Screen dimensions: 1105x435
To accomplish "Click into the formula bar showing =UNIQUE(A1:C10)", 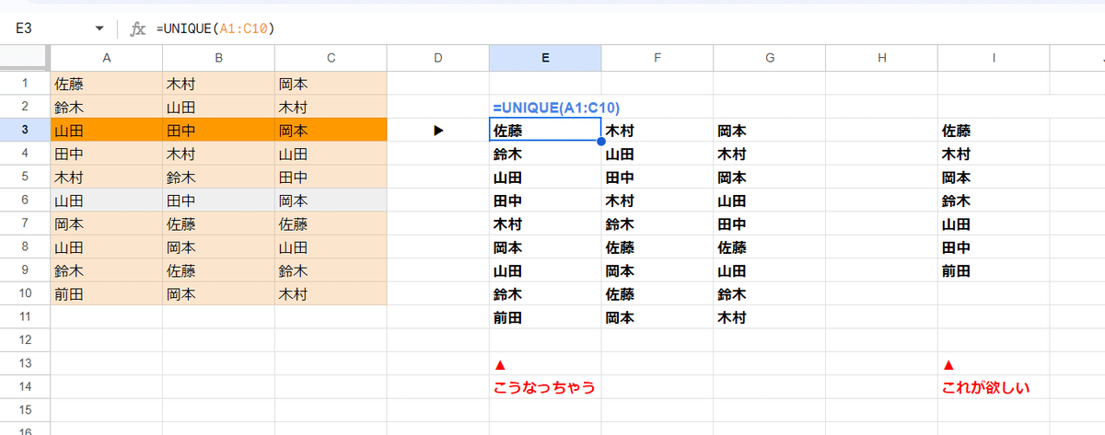I will 626,29.
